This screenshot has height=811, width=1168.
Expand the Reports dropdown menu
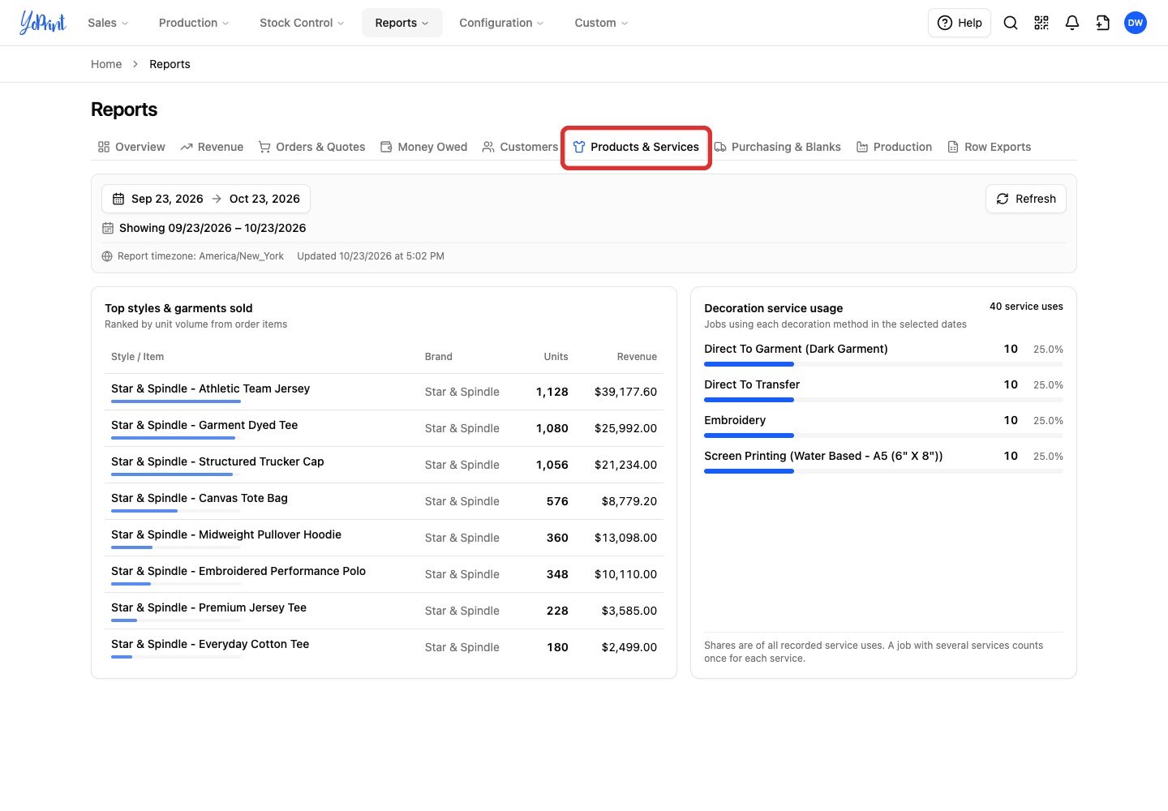(402, 23)
